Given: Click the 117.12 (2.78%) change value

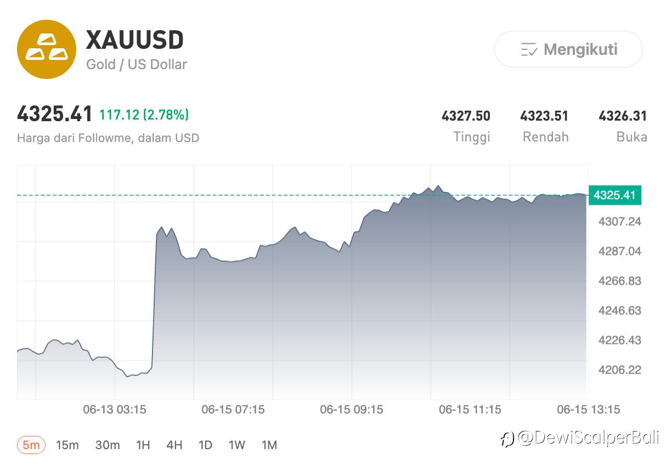Looking at the screenshot, I should point(144,115).
